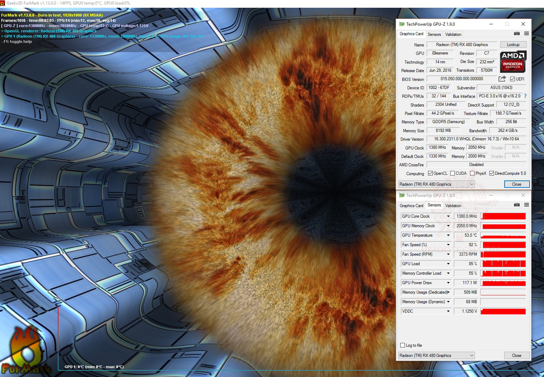Click the Fan Speed value "3373 RPM"
The image size is (544, 377).
pyautogui.click(x=466, y=254)
